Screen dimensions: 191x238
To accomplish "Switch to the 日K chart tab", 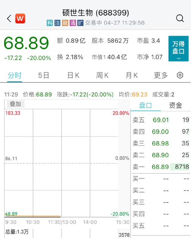I will (x=73, y=75).
